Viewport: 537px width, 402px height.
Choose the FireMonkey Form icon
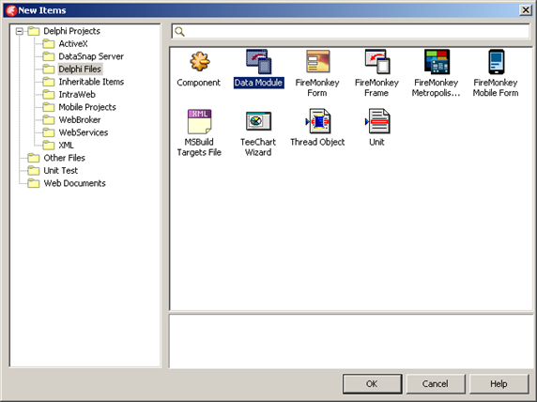317,62
